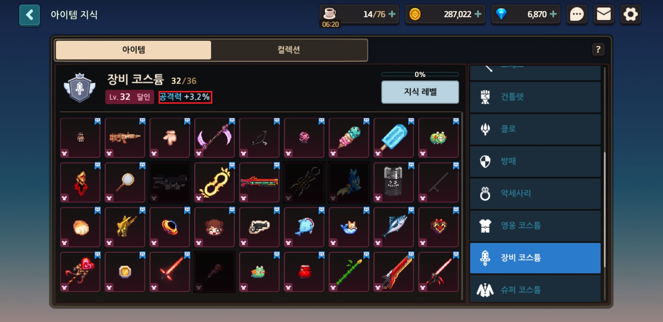Click the question mark help icon
This screenshot has height=322, width=663.
tap(598, 49)
